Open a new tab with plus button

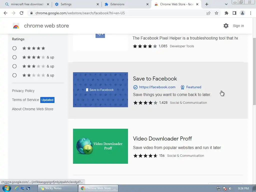click(207, 4)
